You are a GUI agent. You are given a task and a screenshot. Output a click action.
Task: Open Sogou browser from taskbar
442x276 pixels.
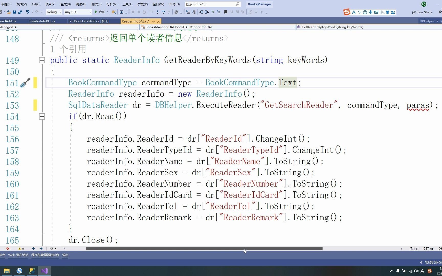click(x=19, y=271)
